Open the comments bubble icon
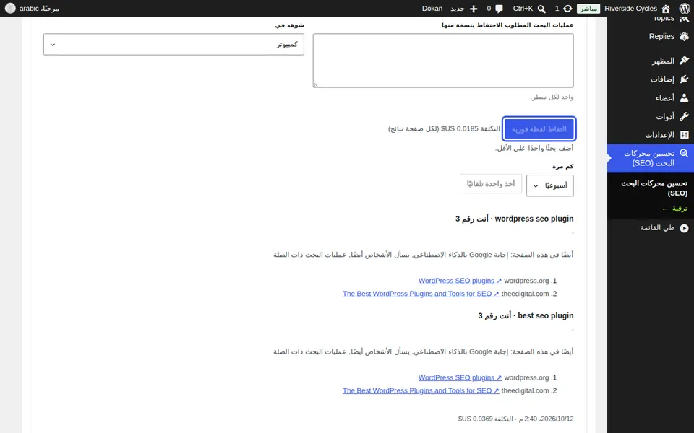 (x=499, y=9)
